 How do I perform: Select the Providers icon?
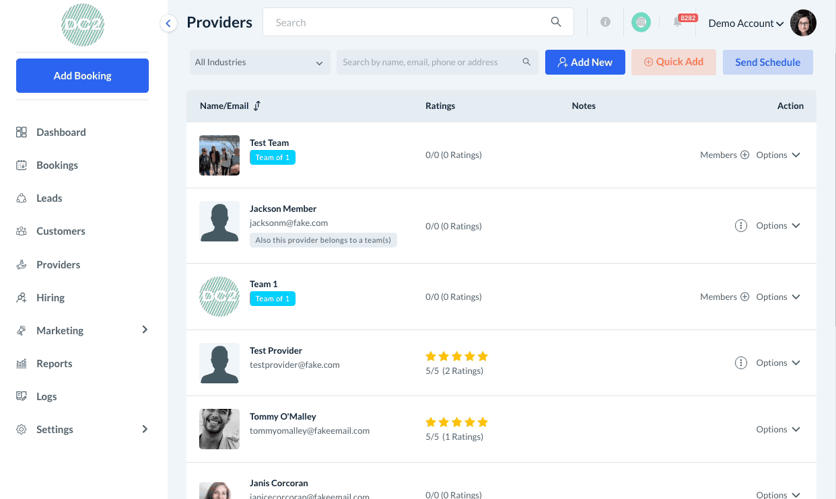[x=21, y=264]
